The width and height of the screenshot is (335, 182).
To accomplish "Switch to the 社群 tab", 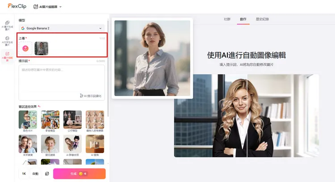I will point(227,20).
